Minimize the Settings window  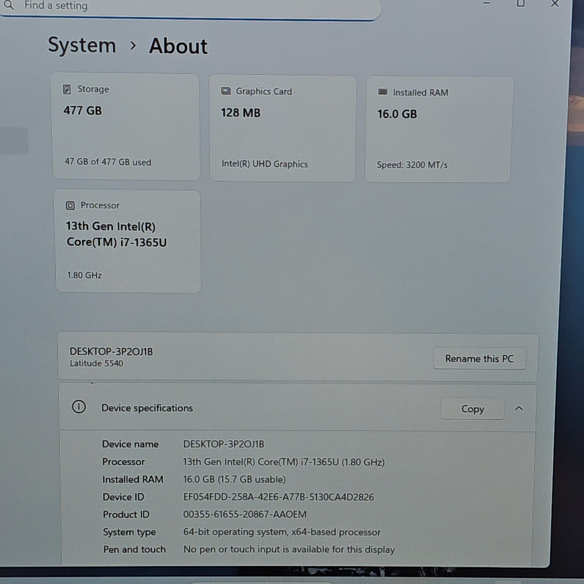487,3
